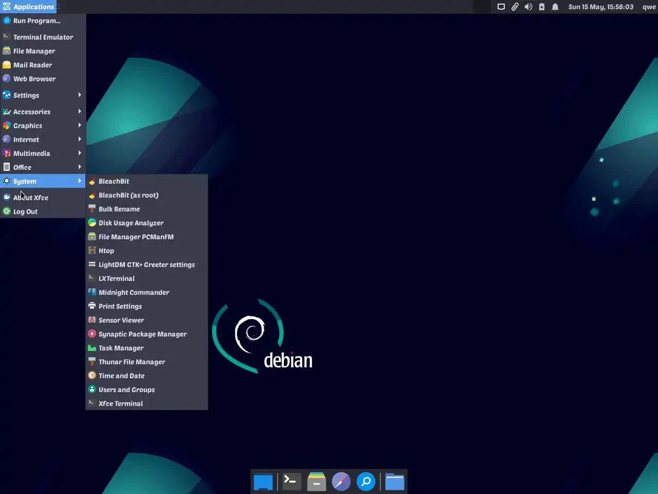This screenshot has height=494, width=658.
Task: Expand the Graphics submenu arrow
Action: click(x=80, y=126)
